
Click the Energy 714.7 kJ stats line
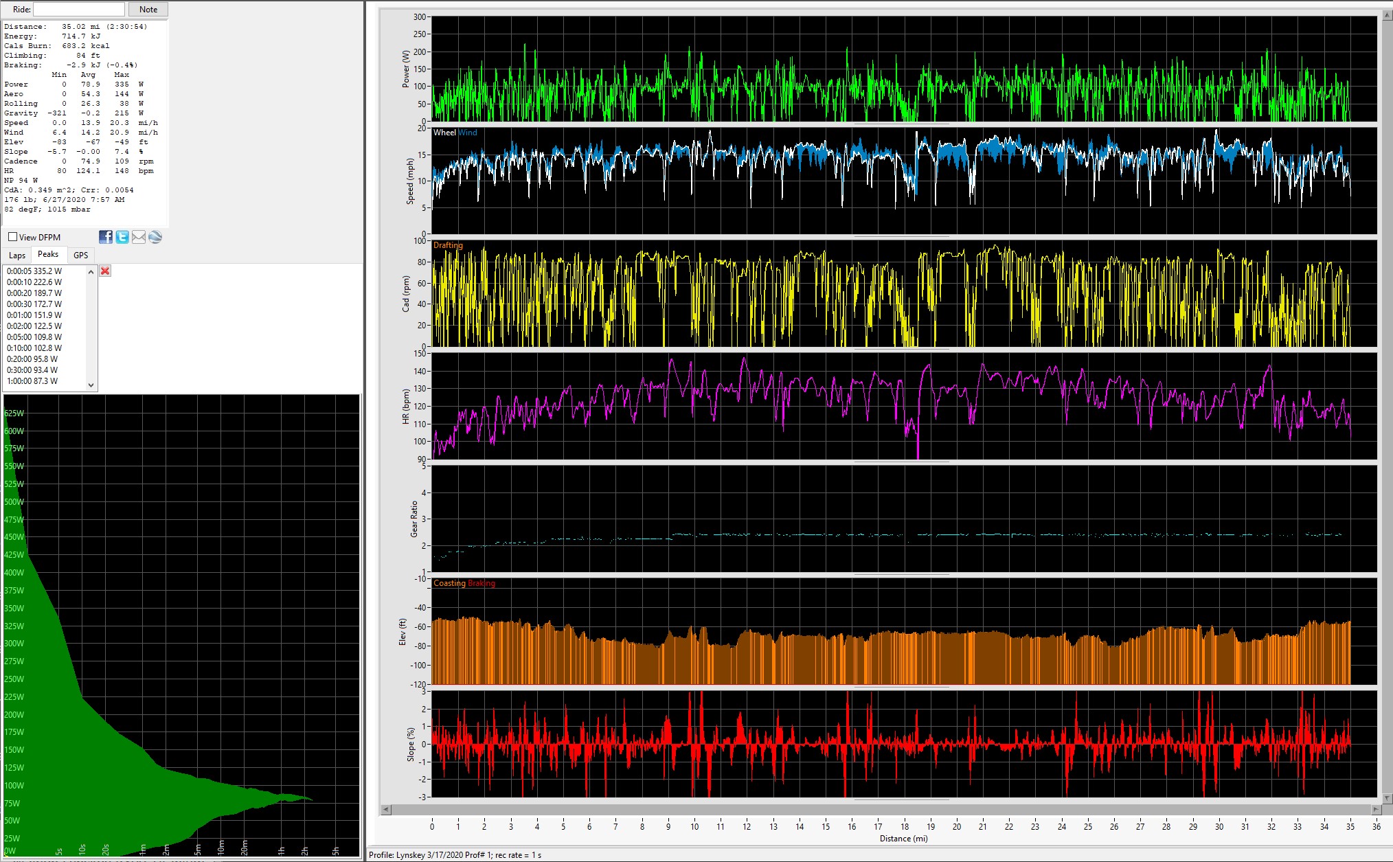coord(52,36)
